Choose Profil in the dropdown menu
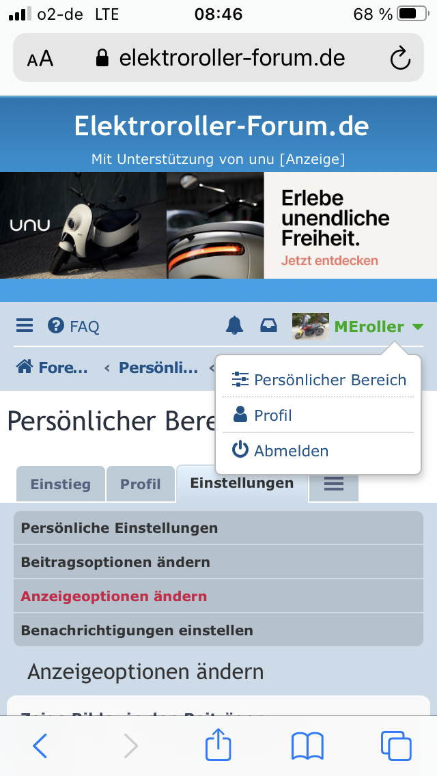The height and width of the screenshot is (776, 437). click(272, 415)
